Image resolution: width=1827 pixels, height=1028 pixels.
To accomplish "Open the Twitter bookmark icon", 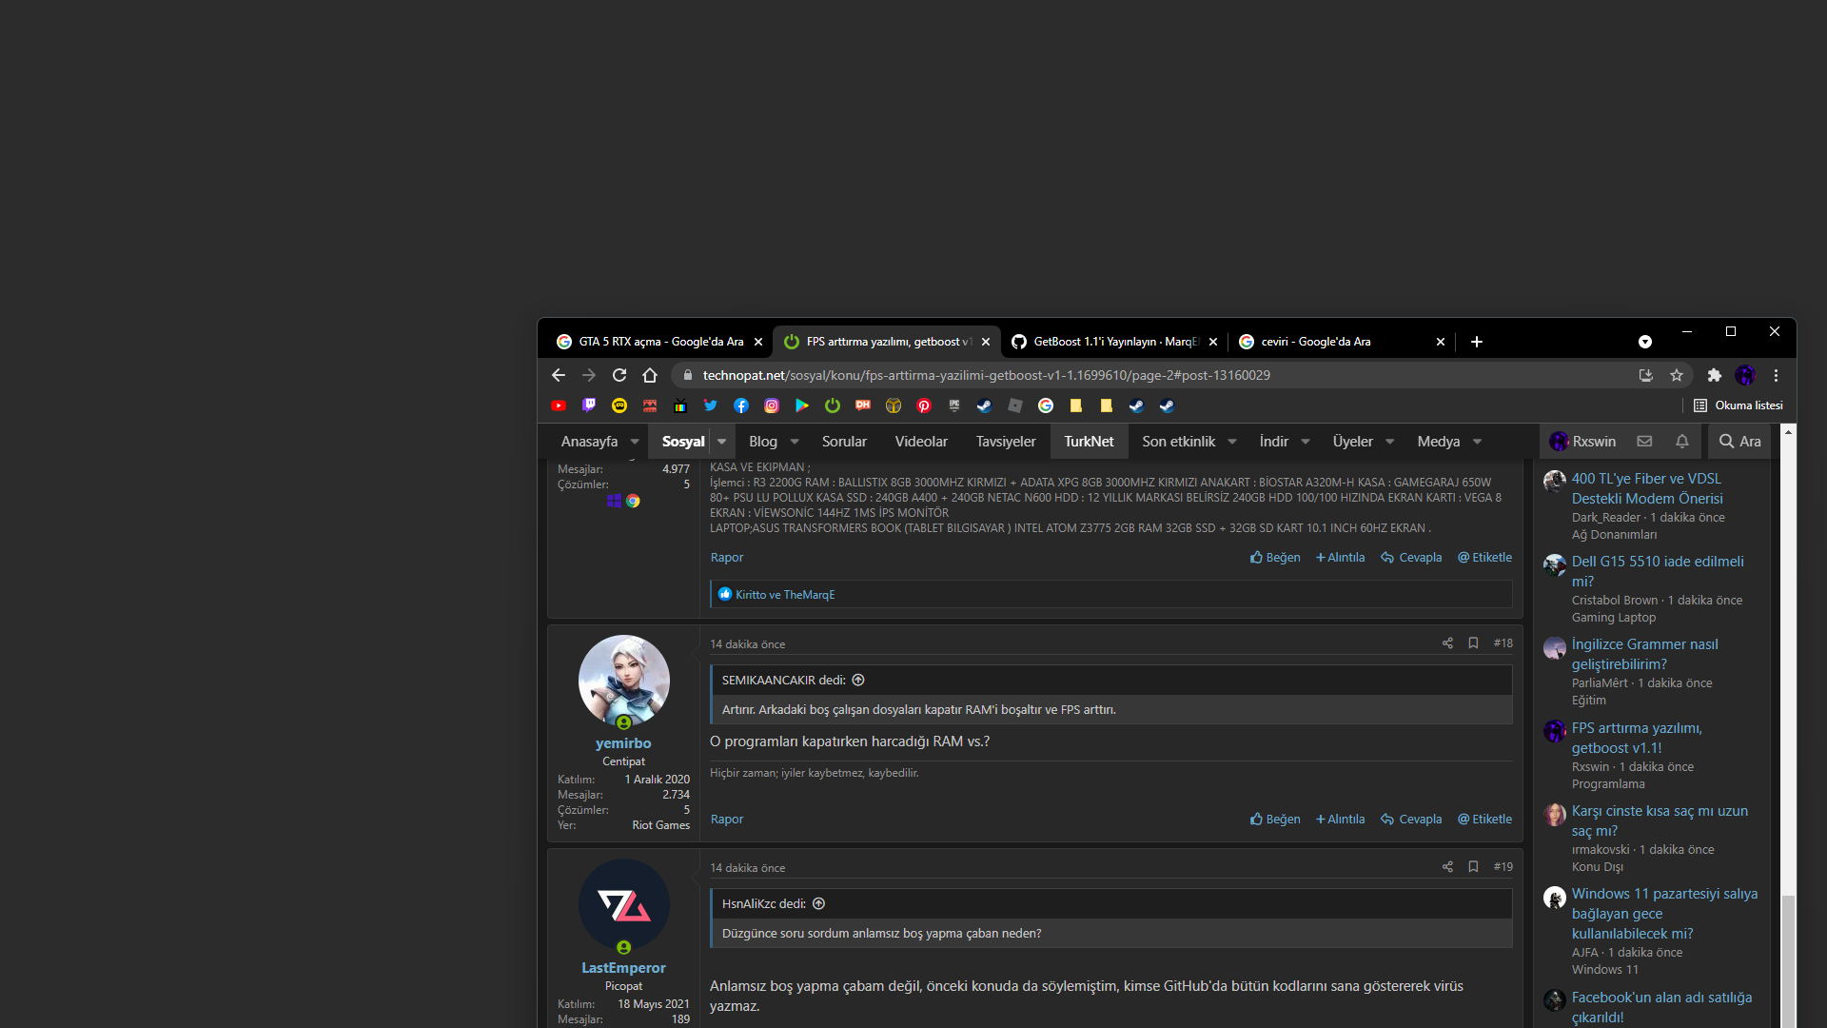I will coord(711,405).
